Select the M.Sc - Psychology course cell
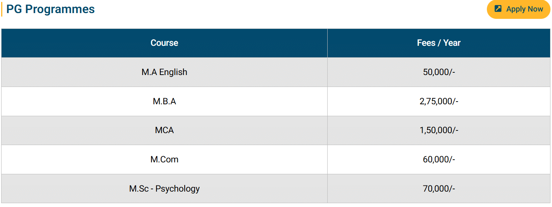 tap(164, 189)
